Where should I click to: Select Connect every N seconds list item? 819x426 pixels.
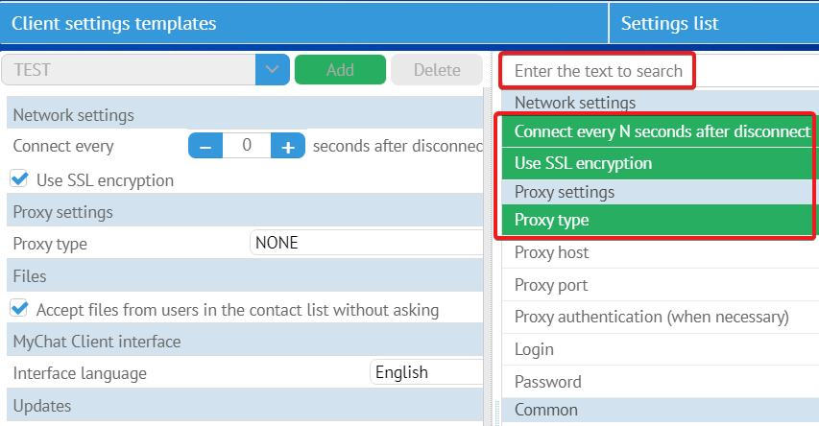[x=661, y=131]
